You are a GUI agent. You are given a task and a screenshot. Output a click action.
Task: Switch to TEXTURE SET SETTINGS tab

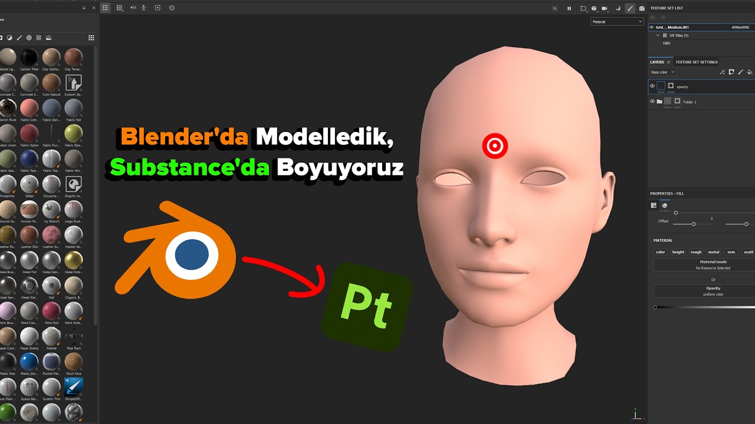(x=697, y=62)
